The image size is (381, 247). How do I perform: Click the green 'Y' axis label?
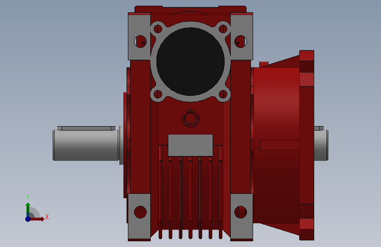(x=28, y=198)
